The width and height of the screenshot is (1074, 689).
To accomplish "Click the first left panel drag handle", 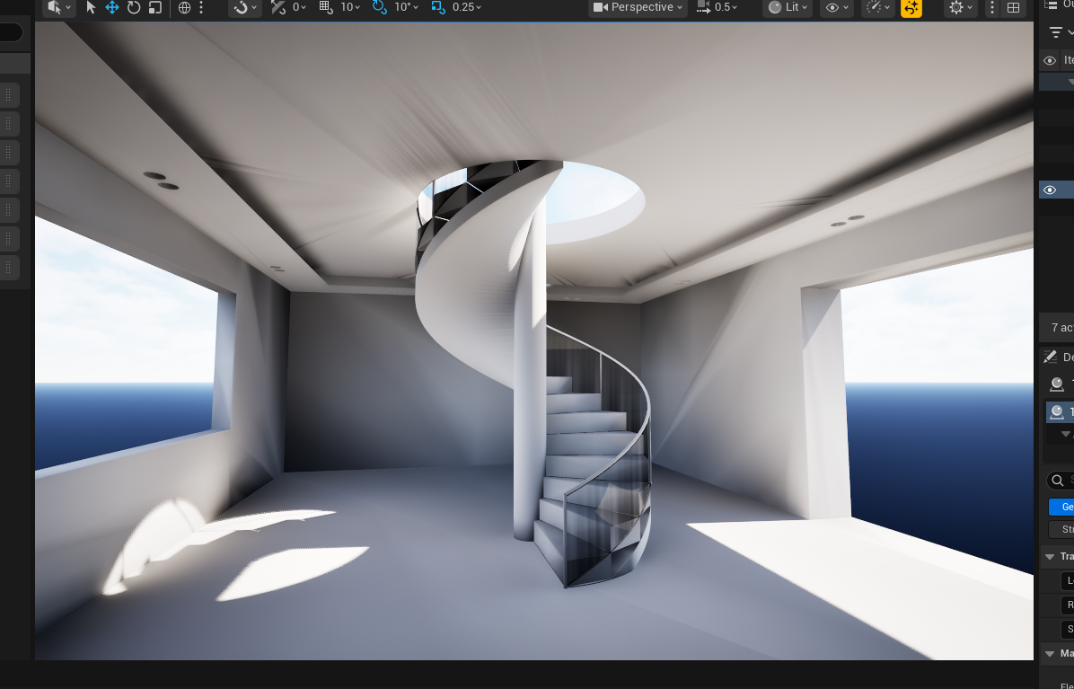I will click(8, 95).
